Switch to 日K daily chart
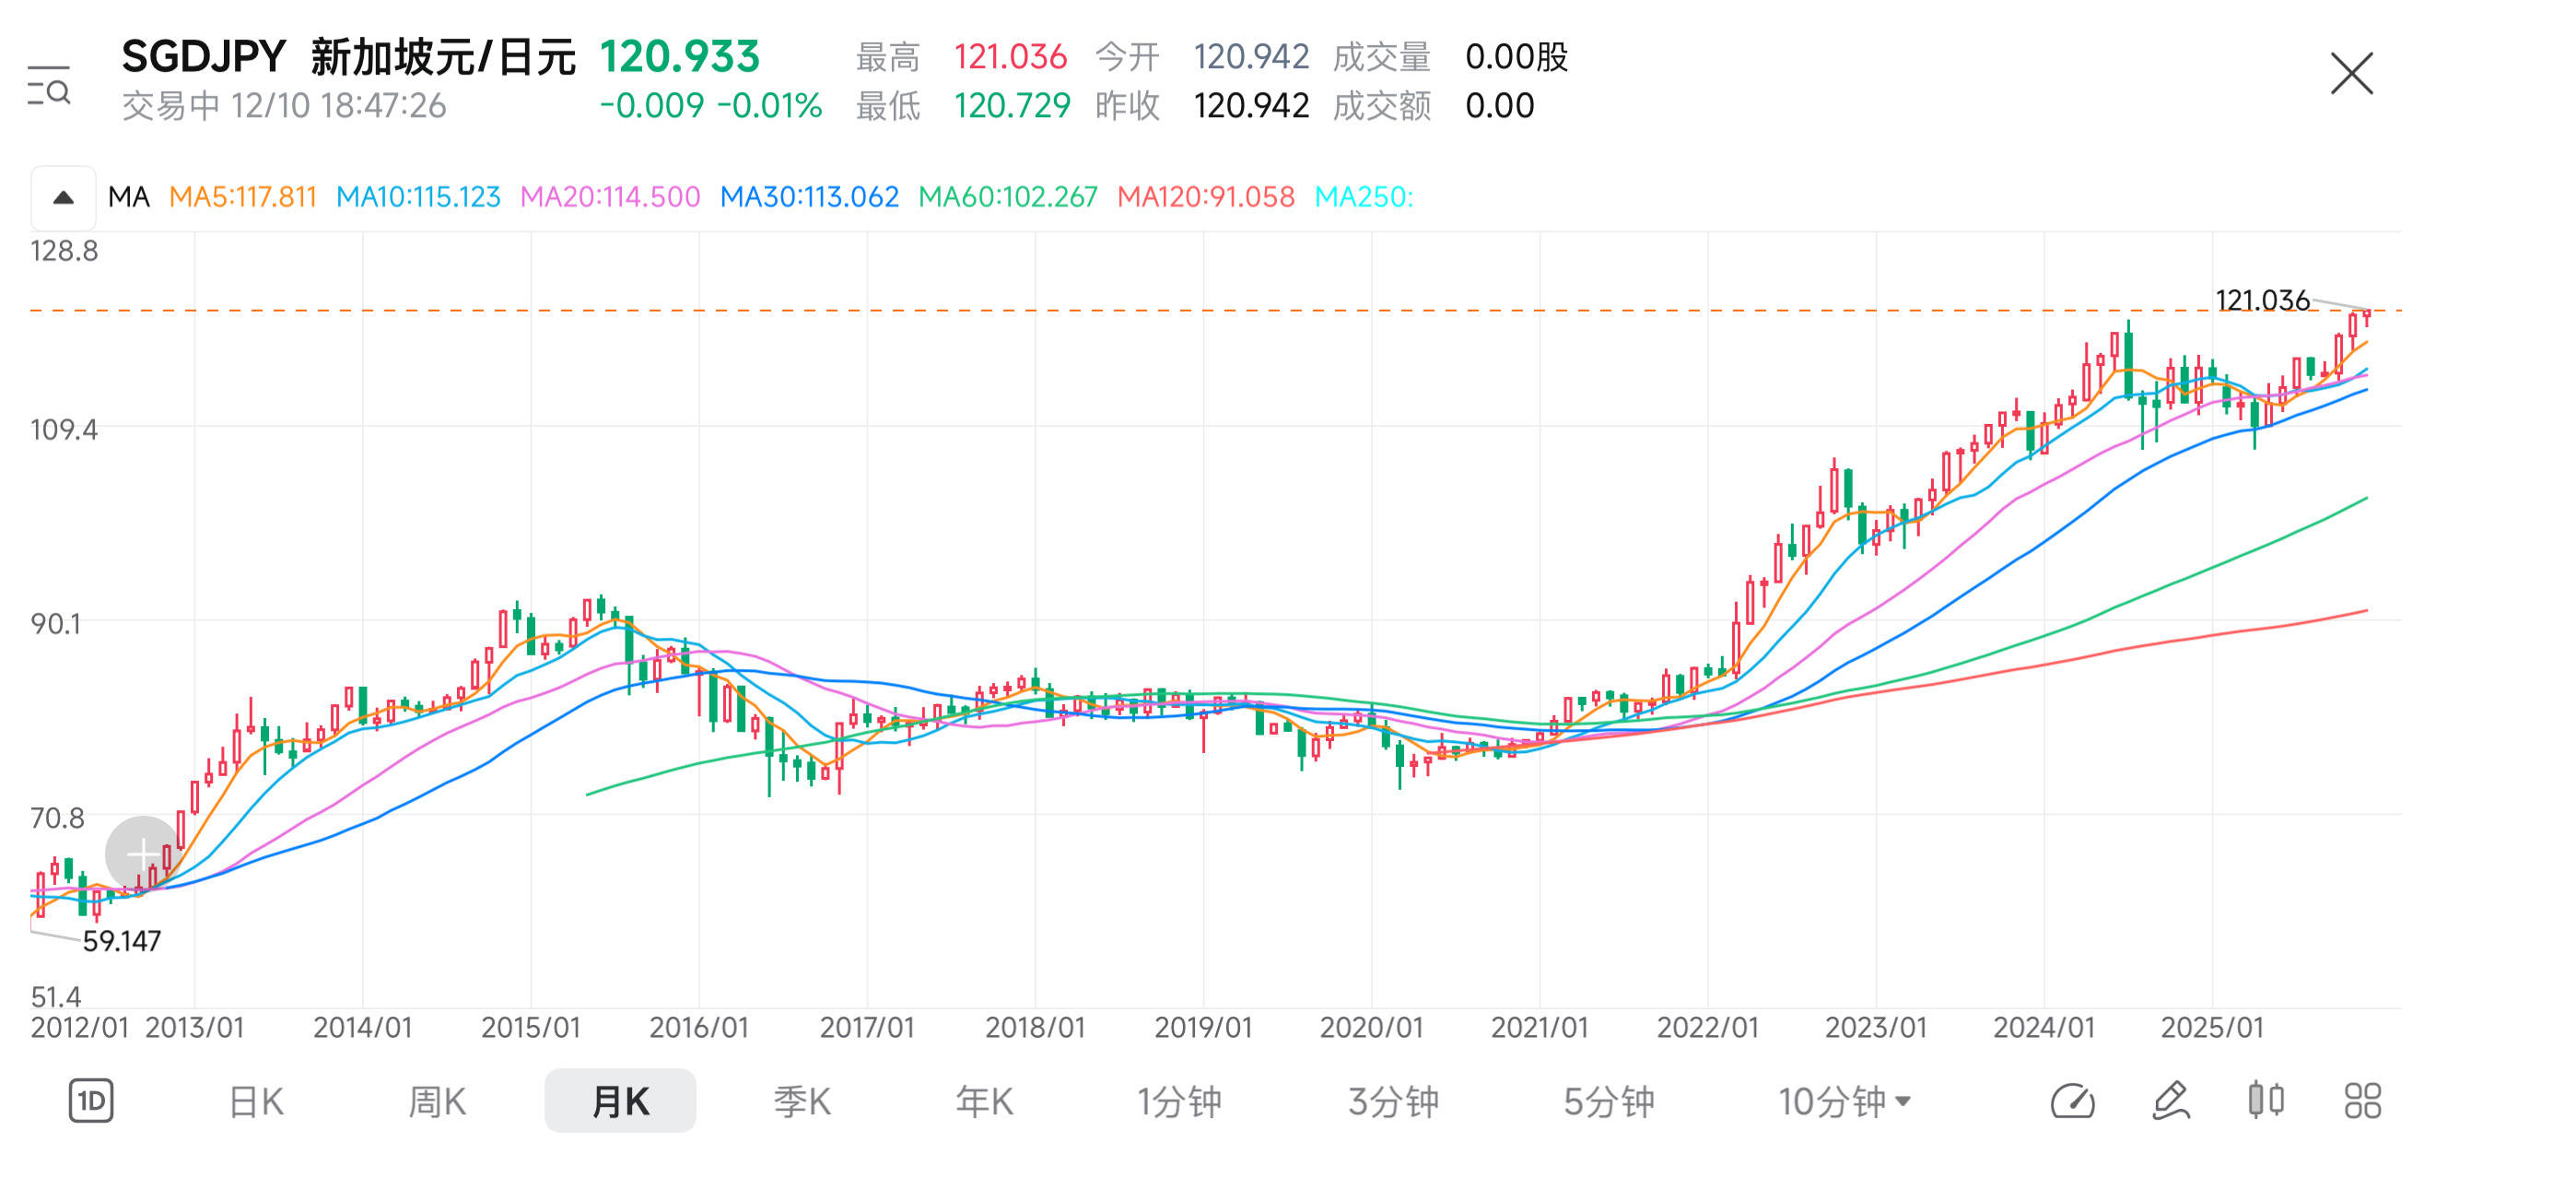Viewport: 2576px width, 1189px height. click(256, 1102)
